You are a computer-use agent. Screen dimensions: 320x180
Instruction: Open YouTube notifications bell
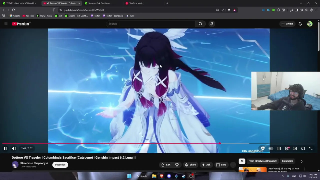point(300,24)
